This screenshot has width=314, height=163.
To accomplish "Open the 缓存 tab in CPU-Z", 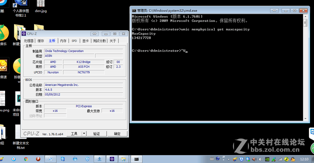I will [x=41, y=41].
